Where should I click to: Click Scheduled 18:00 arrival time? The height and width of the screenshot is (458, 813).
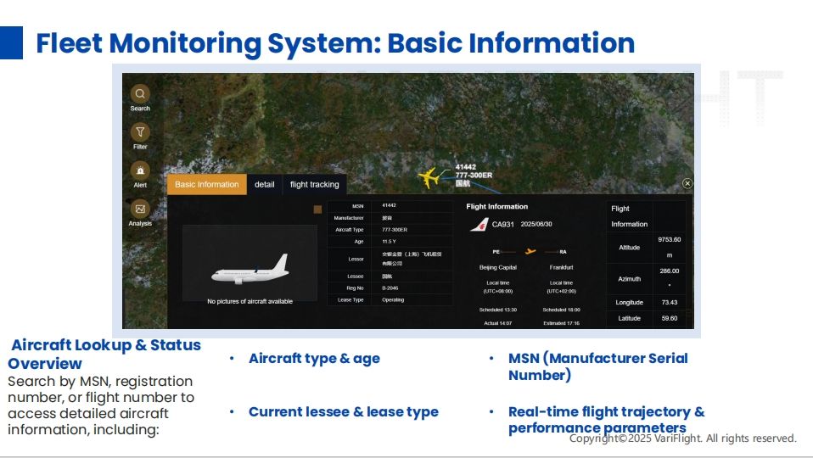(x=562, y=310)
